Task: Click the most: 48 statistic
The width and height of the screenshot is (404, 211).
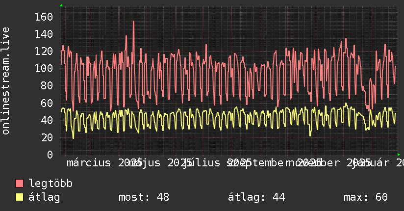Action: click(144, 197)
